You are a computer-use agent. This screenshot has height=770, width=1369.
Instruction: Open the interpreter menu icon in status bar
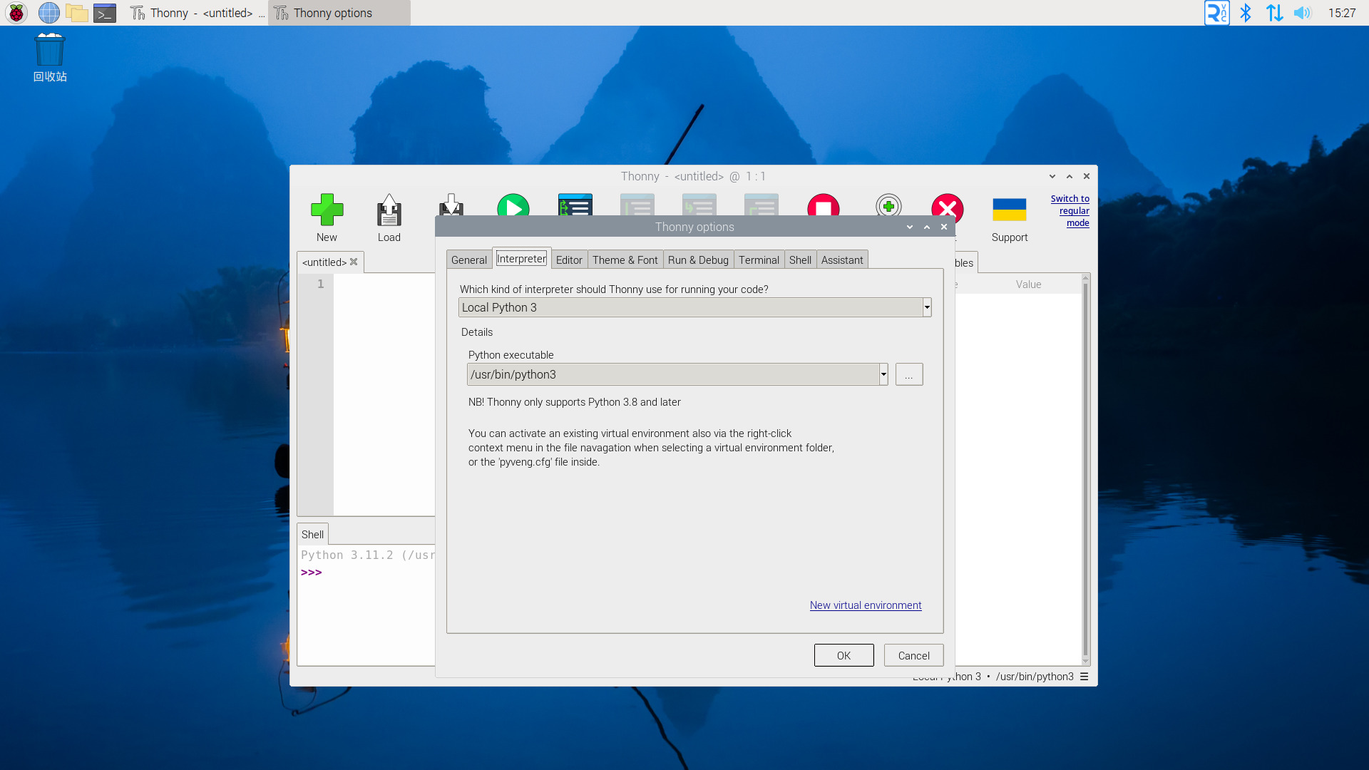(1085, 677)
